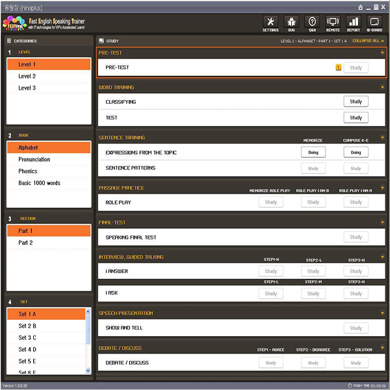Screen dimensions: 390x390
Task: Open the Report chart icon
Action: pos(353,24)
